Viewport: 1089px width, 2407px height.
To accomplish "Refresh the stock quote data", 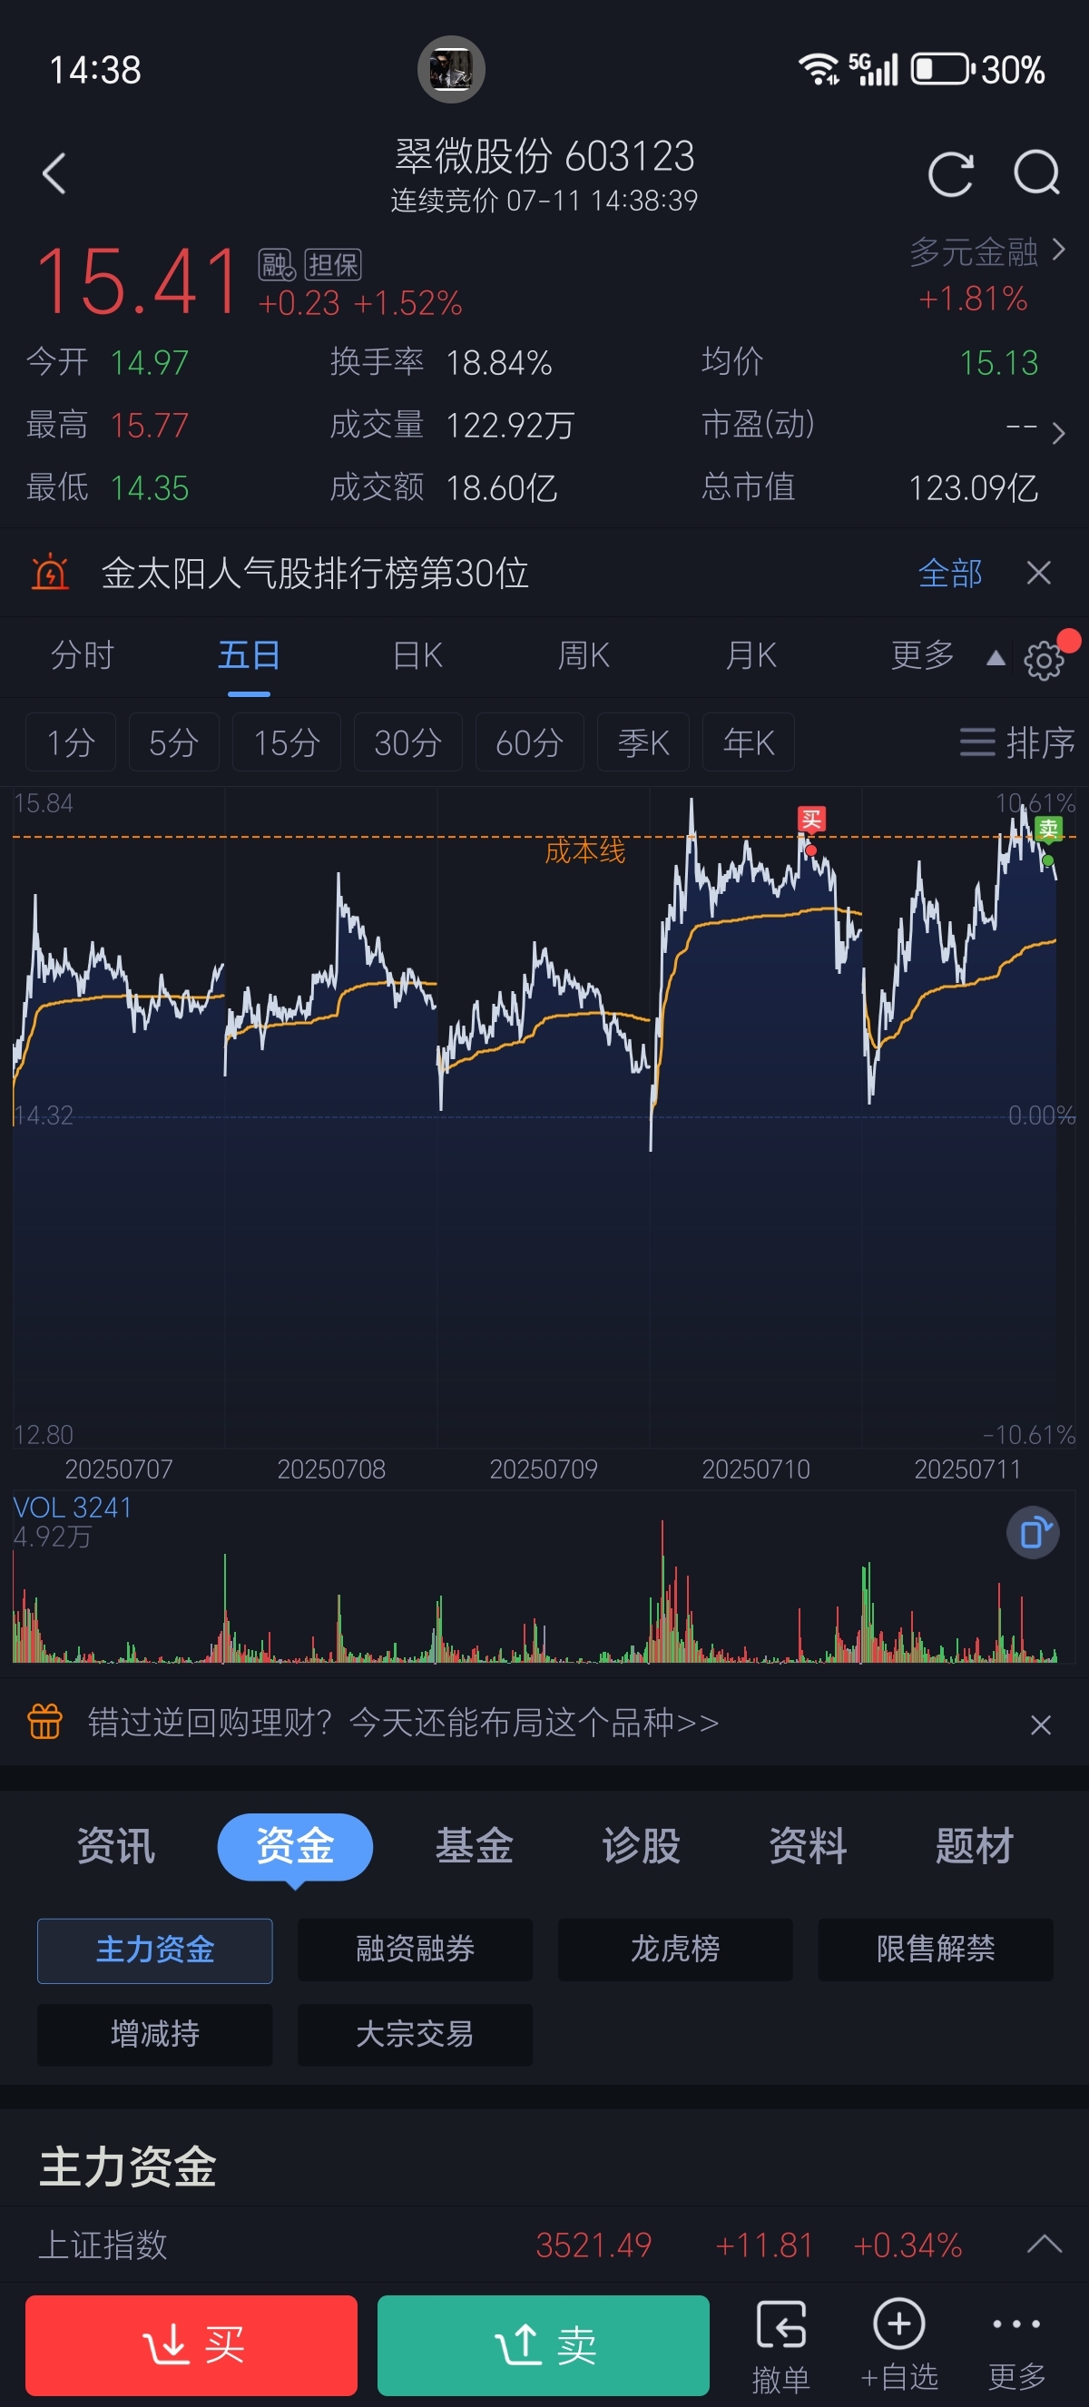I will click(951, 173).
